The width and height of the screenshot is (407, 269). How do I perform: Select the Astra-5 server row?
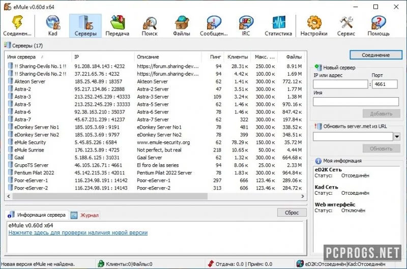155,104
